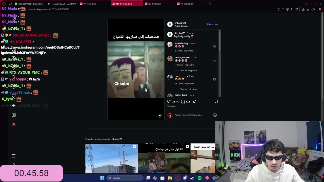
Task: Open Opera browser menu logo
Action: (x=4, y=4)
